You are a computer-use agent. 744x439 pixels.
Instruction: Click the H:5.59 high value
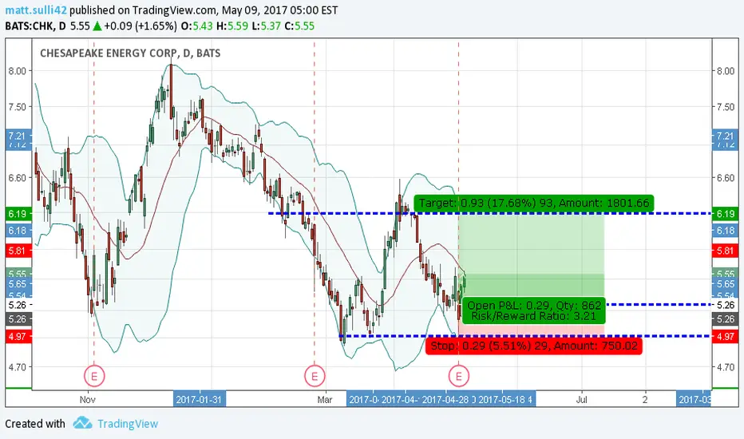(232, 26)
